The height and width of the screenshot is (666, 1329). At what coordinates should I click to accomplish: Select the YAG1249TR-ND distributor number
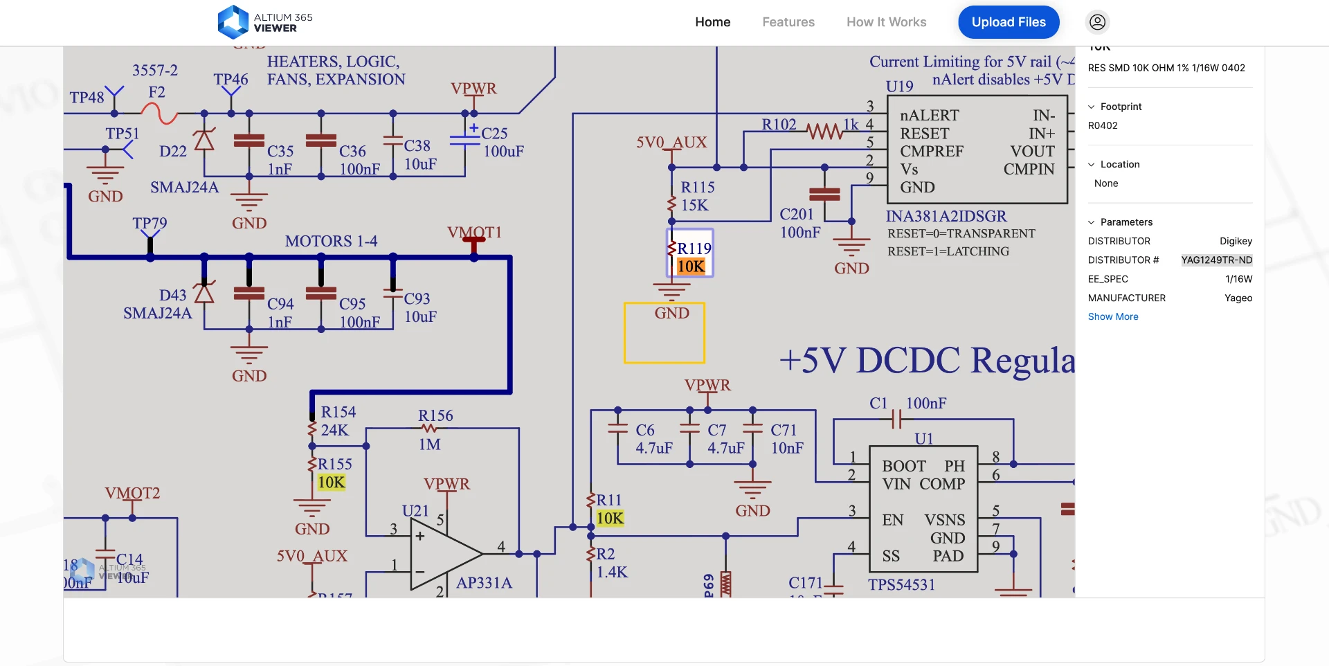(1217, 260)
